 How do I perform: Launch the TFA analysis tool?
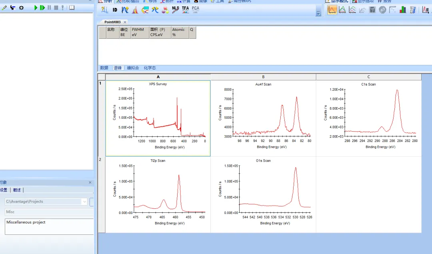click(186, 10)
